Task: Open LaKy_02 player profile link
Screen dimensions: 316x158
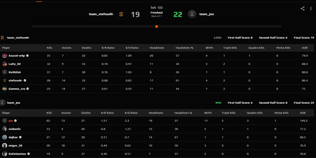Action: [15, 64]
